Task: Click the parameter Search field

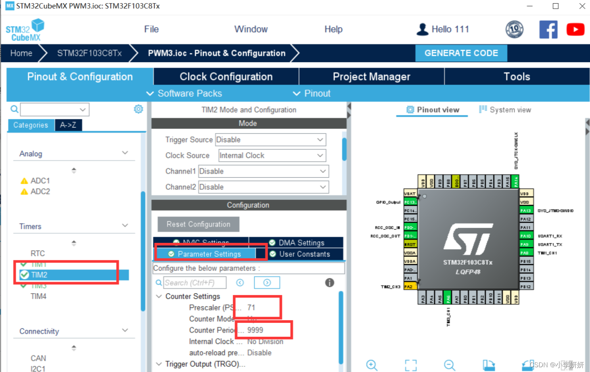Action: [x=195, y=282]
